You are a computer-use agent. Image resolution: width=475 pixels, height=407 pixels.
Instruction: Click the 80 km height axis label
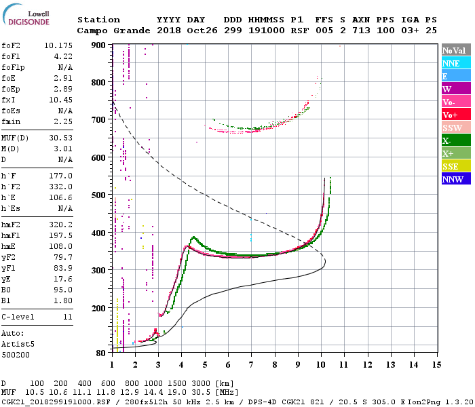101,353
